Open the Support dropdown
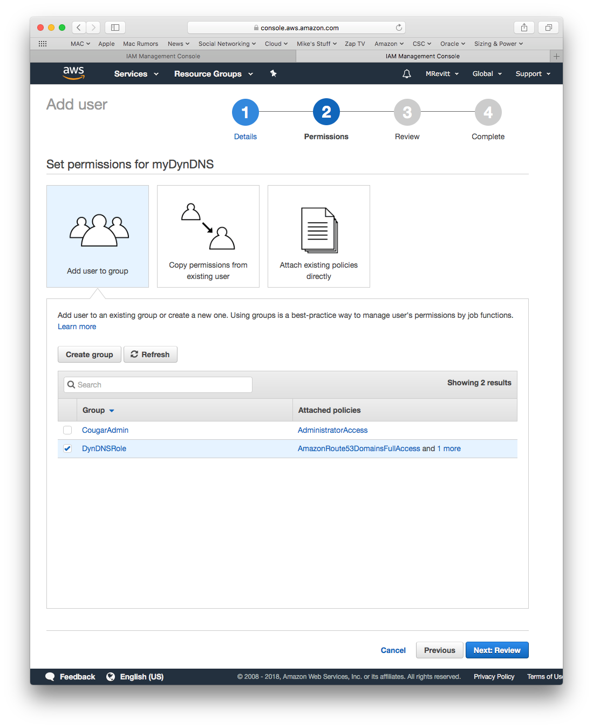Viewport: 593px width, 728px height. click(533, 74)
